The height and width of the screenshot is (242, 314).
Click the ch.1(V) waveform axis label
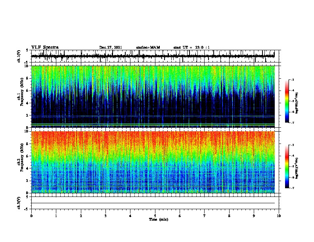(19, 56)
